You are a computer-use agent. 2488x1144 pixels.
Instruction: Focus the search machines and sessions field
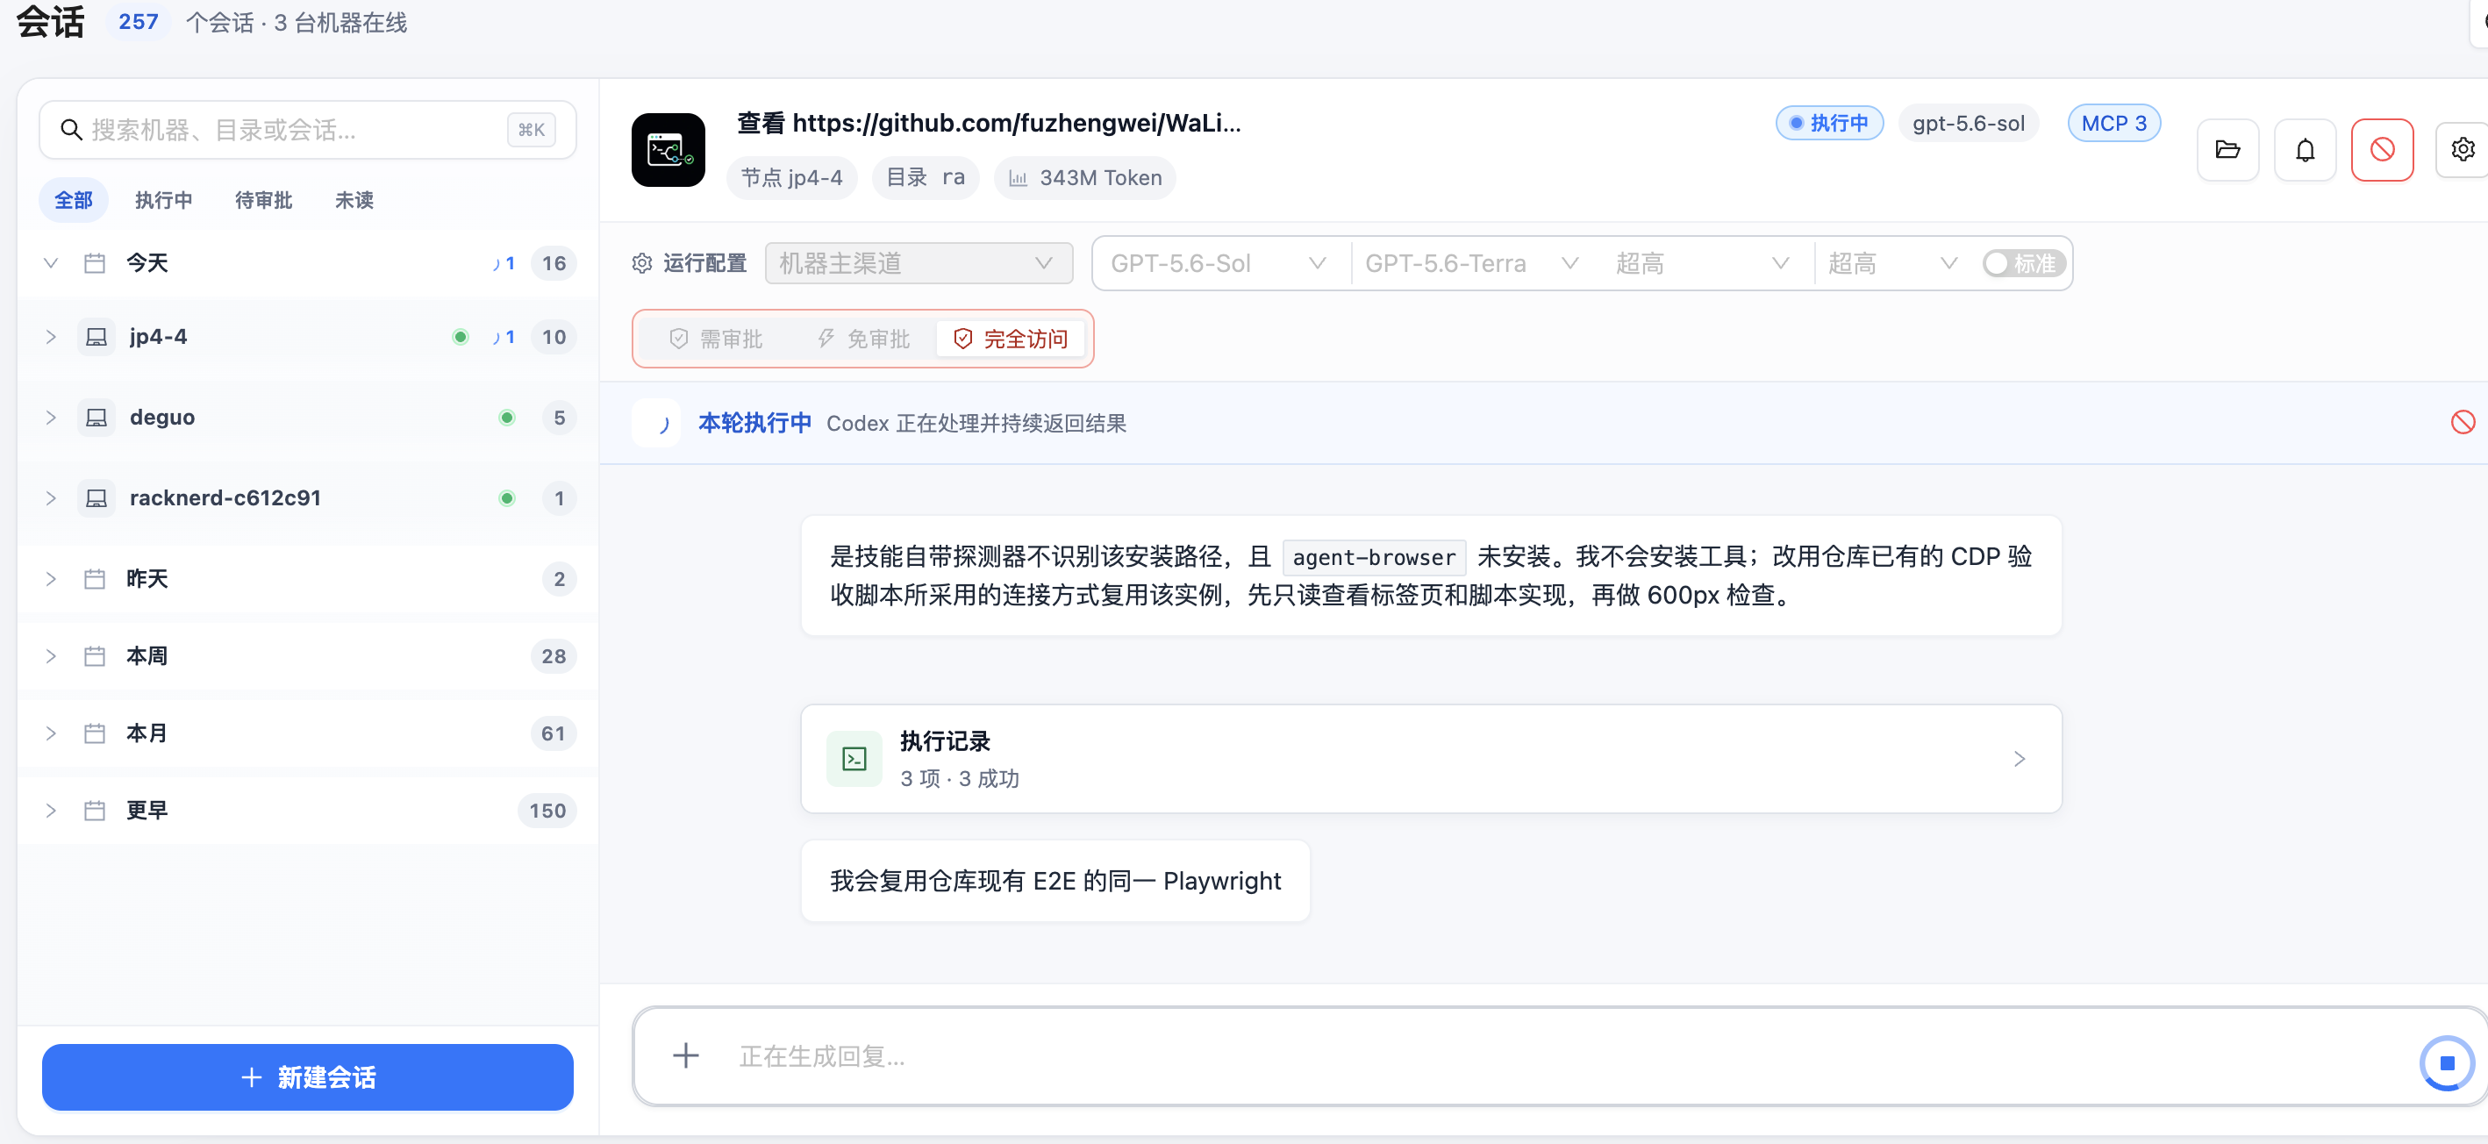click(x=307, y=130)
